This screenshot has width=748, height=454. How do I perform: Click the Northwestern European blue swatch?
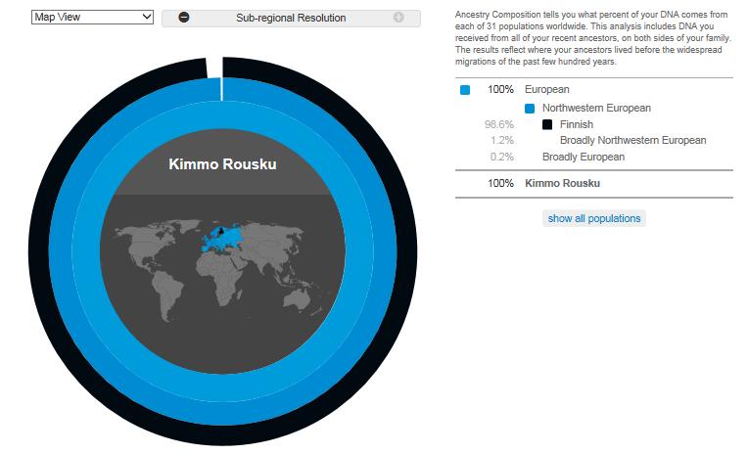tap(530, 109)
